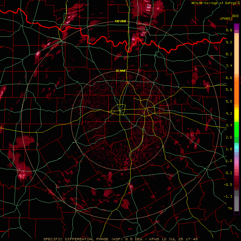This screenshot has height=241, width=241.
Task: Click the pink segment of the color bar
Action: [236, 162]
